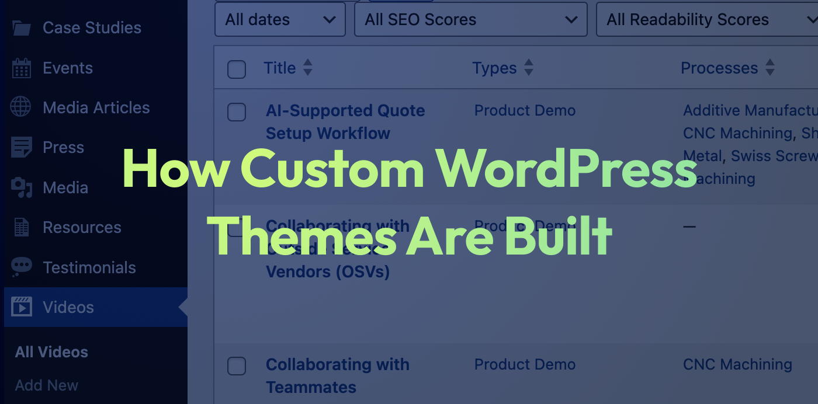Select the Collaborating with Teammates checkbox
The image size is (818, 404).
(237, 366)
